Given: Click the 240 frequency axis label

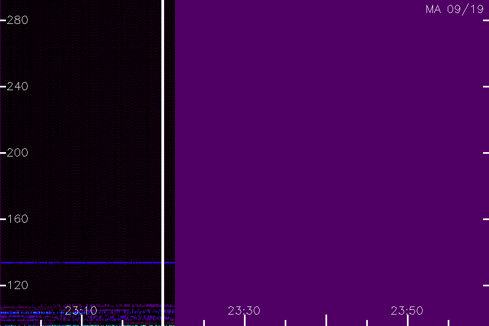Looking at the screenshot, I should pos(17,86).
